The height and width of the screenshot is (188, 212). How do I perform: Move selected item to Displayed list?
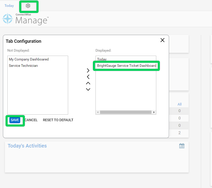(88, 70)
